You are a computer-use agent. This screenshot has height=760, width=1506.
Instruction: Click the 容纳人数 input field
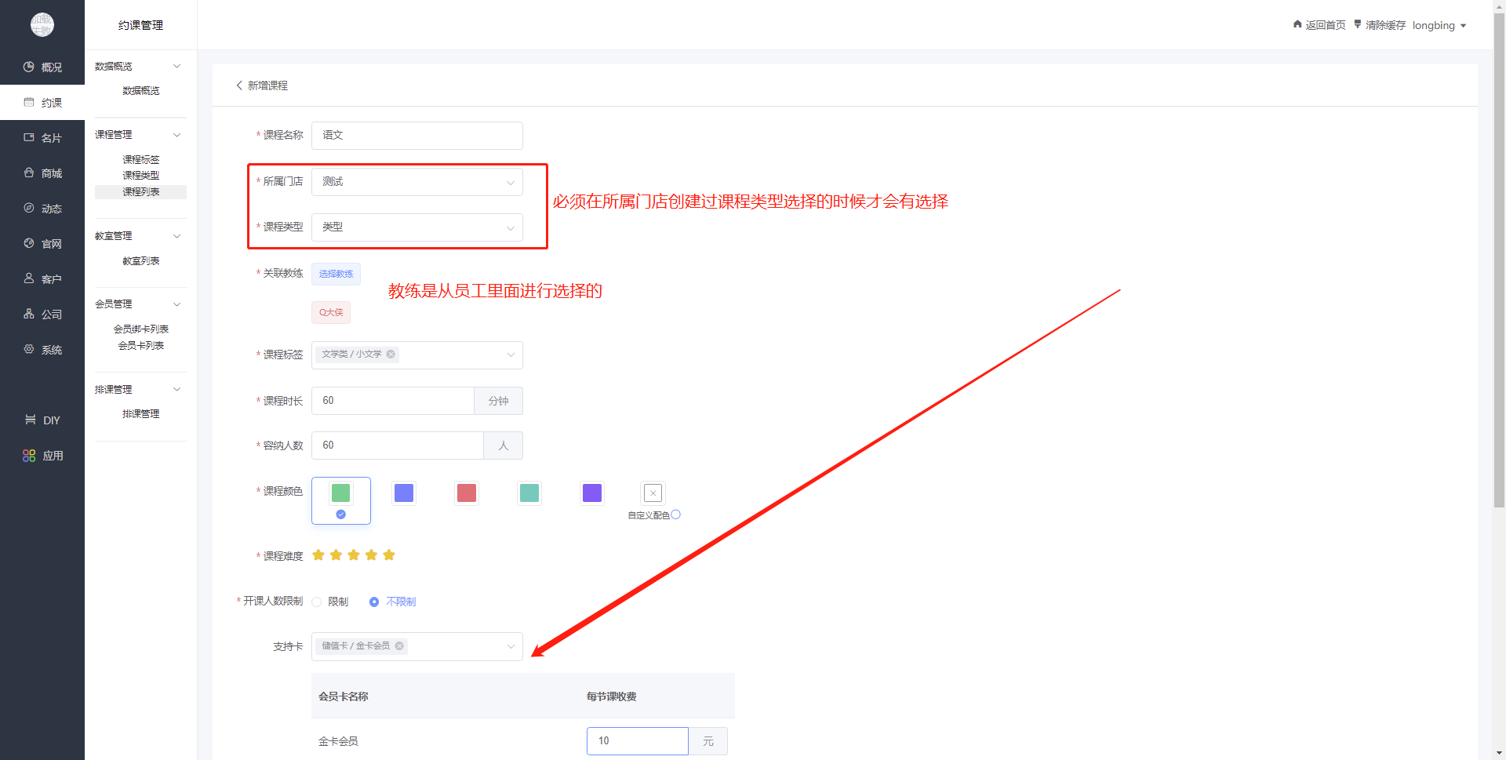(x=398, y=445)
